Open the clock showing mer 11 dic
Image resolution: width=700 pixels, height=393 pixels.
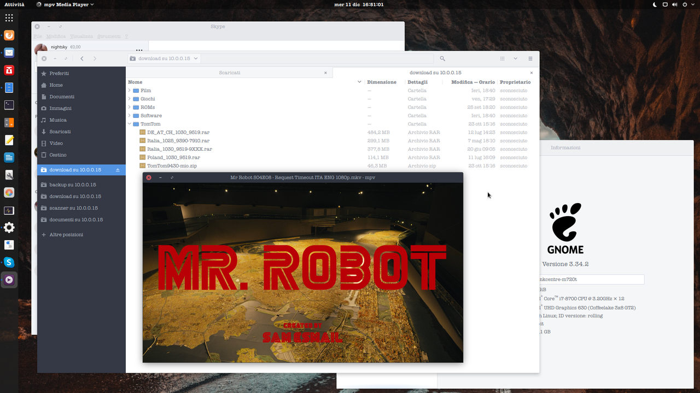[x=359, y=4]
